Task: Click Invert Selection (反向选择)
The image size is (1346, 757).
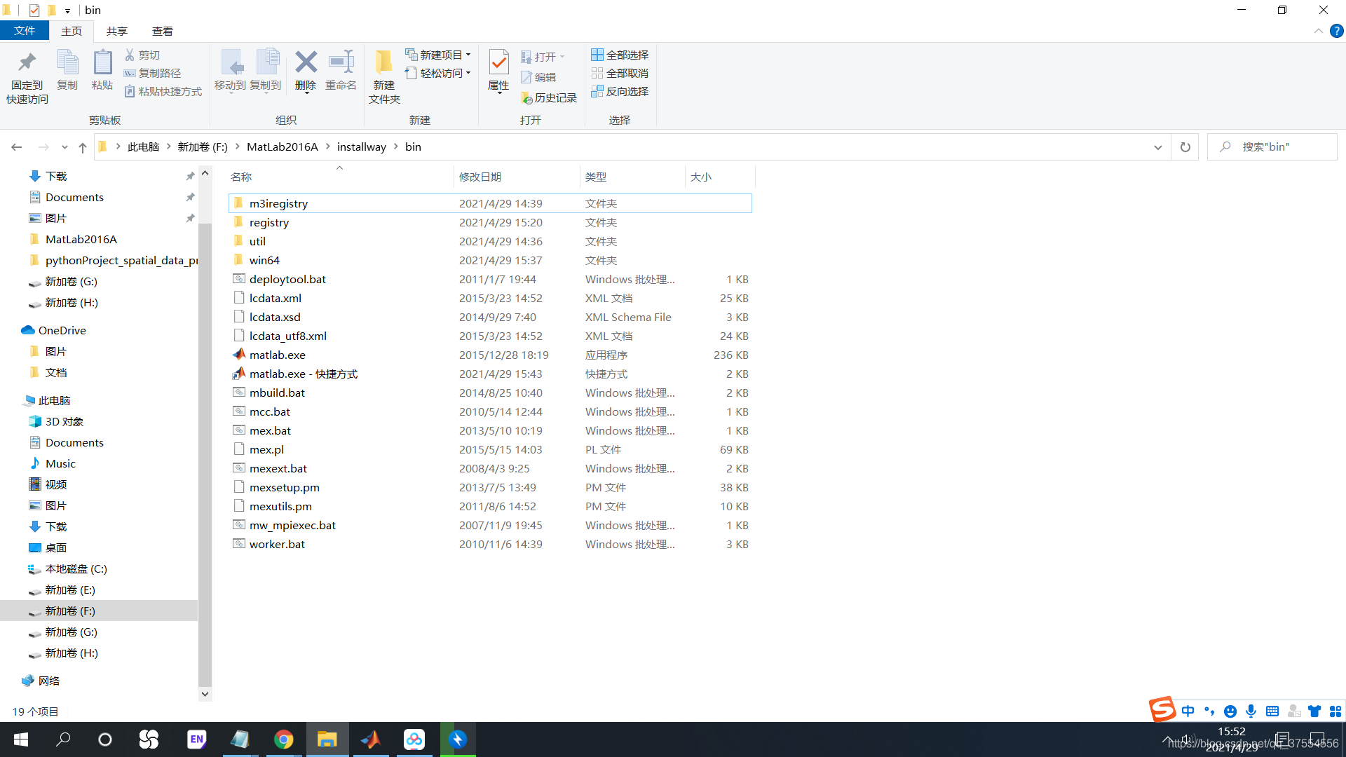Action: click(x=620, y=92)
